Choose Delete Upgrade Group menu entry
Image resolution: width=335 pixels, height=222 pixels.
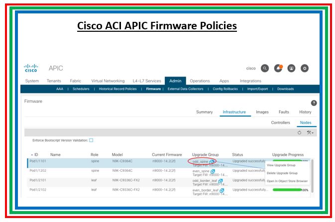point(282,173)
